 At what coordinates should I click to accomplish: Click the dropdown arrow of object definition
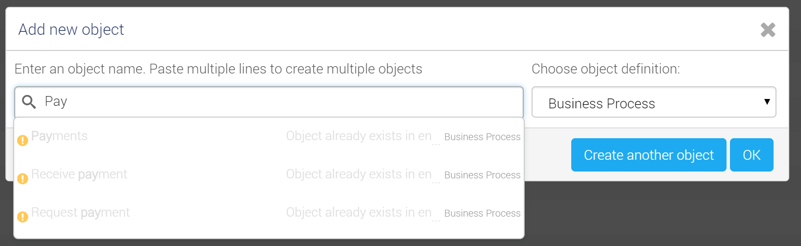pos(767,102)
